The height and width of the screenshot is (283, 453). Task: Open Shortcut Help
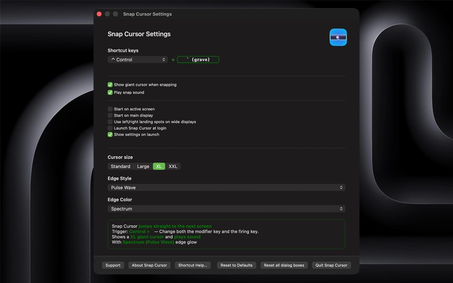coord(193,265)
